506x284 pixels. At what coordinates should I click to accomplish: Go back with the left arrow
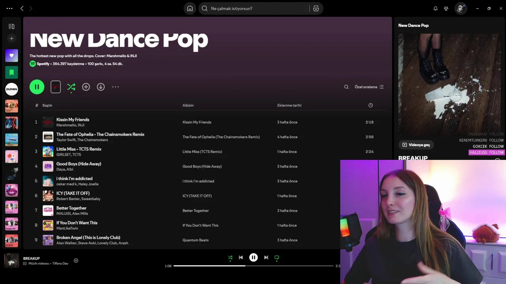[22, 8]
